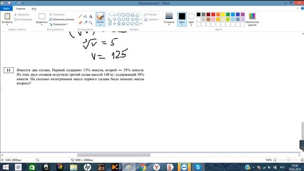Activate Color 2 (Цвет 2)
Image resolution: width=304 pixels, height=171 pixels.
pos(191,19)
